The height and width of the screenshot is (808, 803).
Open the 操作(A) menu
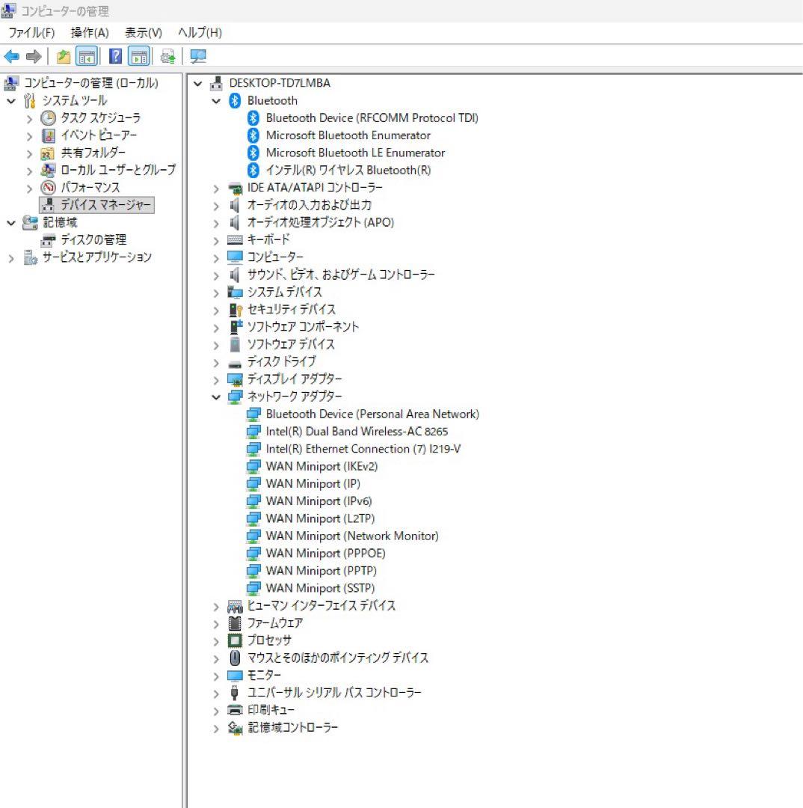coord(90,32)
